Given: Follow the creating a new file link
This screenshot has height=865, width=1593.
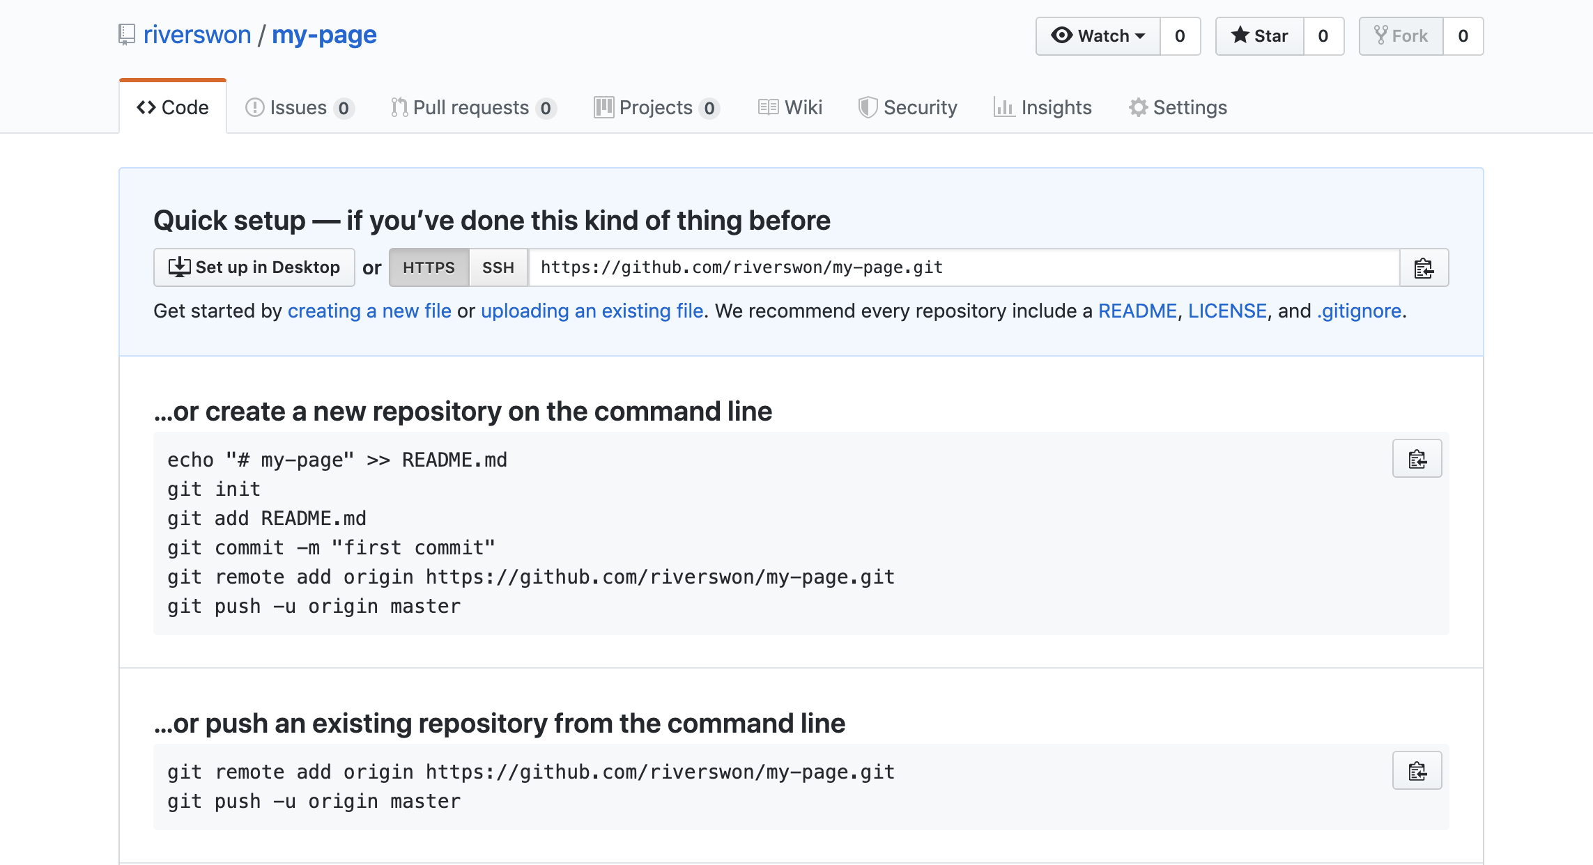Looking at the screenshot, I should (x=369, y=311).
